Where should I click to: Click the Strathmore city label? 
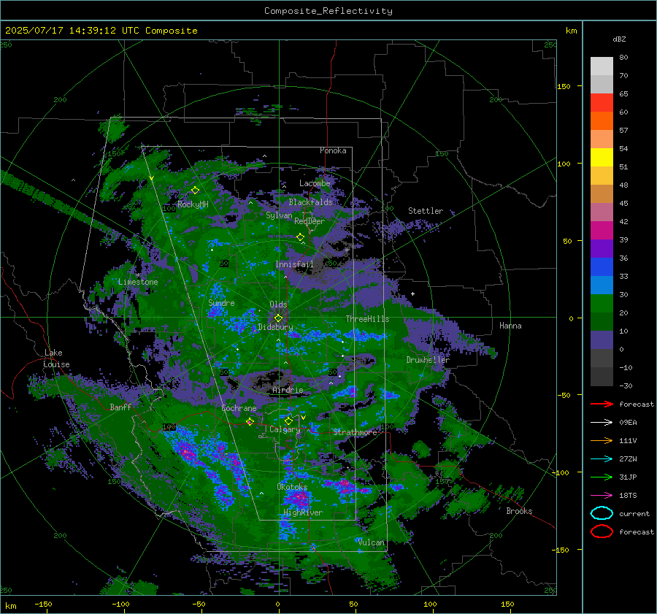click(355, 432)
